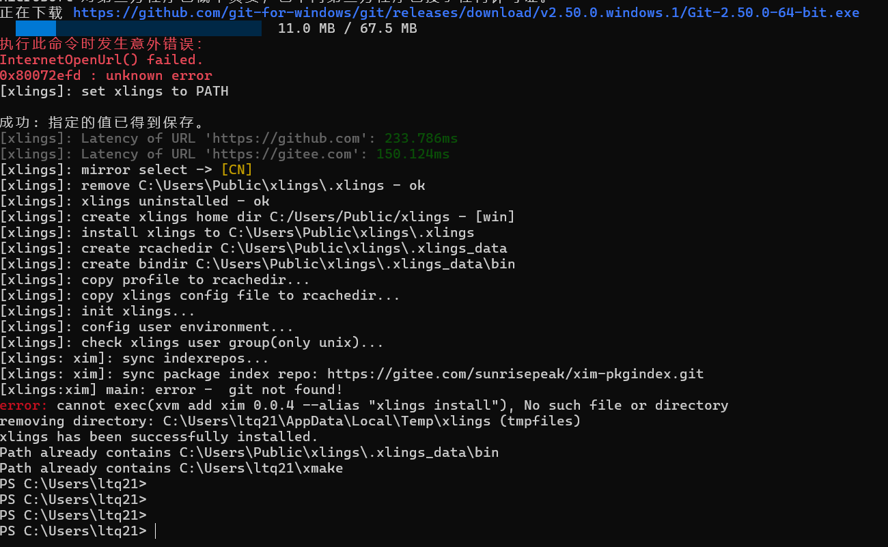888x547 pixels.
Task: Click the 'removing directory' Temp\xlings line
Action: (x=290, y=421)
